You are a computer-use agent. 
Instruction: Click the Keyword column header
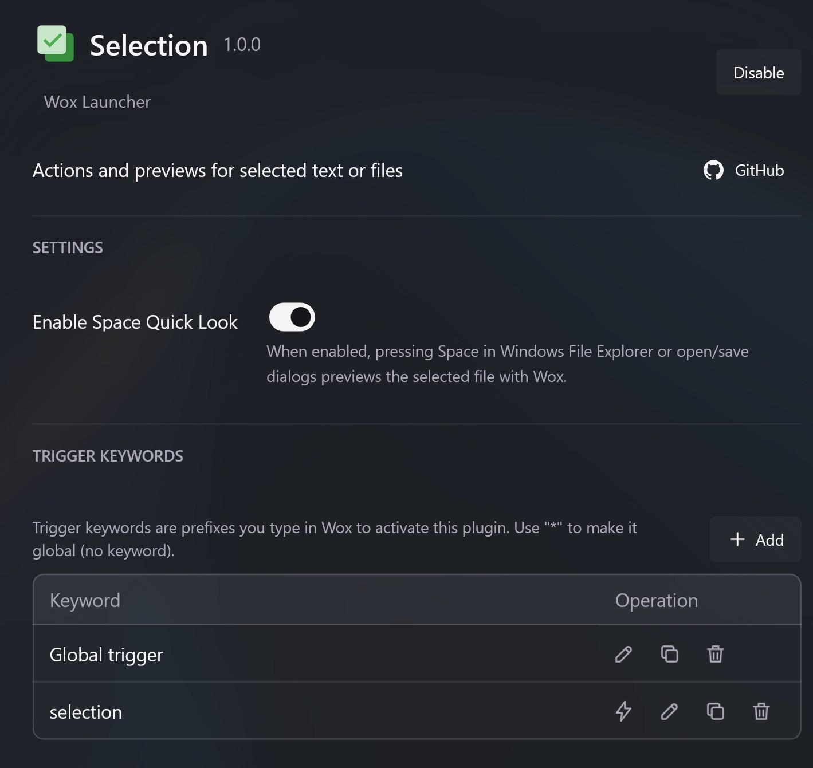coord(85,600)
